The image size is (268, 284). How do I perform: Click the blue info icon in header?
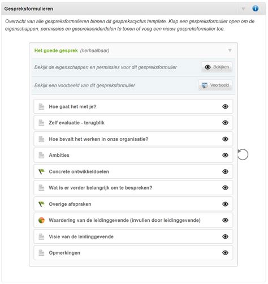pos(255,8)
